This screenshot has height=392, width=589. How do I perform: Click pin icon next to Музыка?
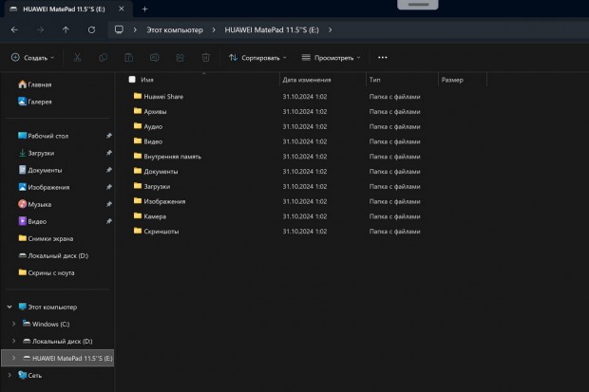pos(109,204)
